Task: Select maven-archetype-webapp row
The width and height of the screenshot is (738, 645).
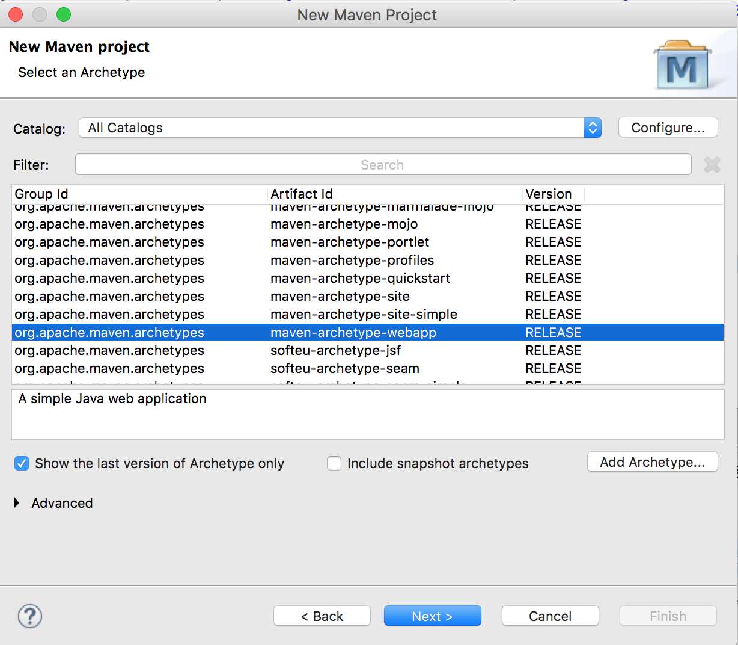Action: click(368, 332)
